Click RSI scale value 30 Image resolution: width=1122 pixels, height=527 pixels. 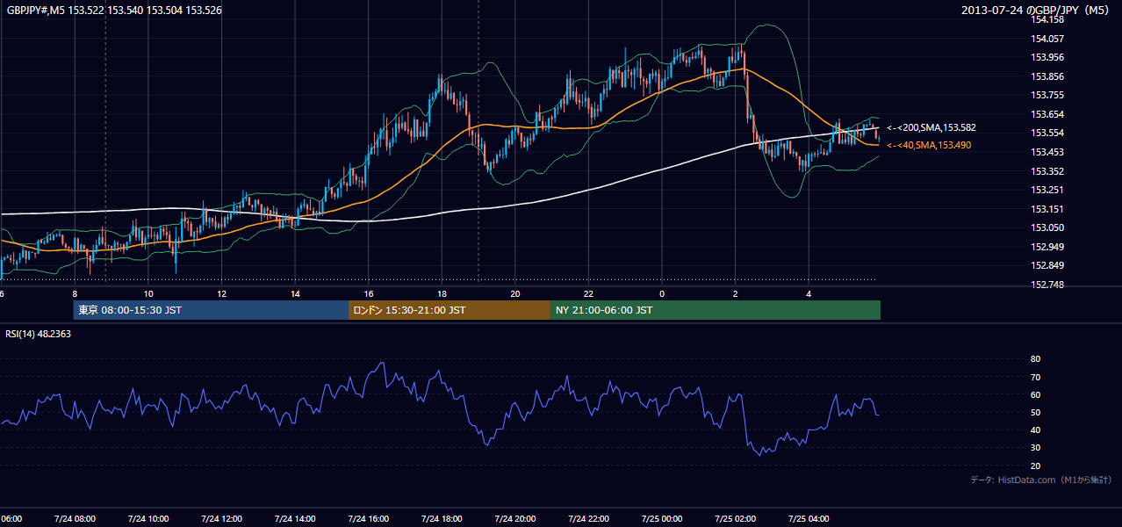[1035, 448]
